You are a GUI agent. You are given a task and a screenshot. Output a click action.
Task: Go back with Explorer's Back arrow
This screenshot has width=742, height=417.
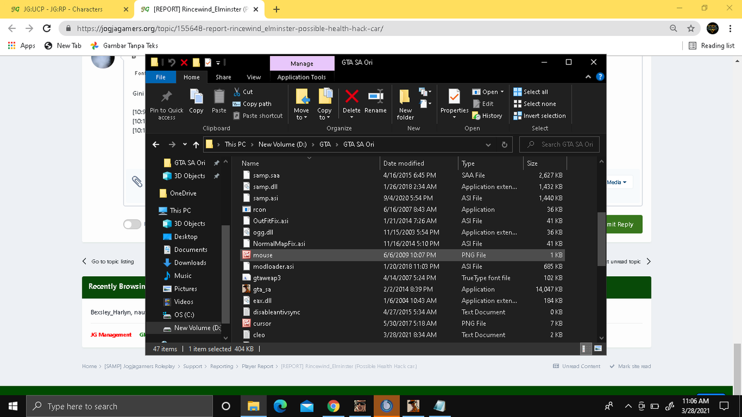point(155,144)
